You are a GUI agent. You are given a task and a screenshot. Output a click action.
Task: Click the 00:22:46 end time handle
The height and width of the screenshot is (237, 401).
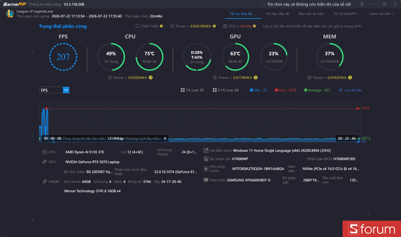[347, 138]
